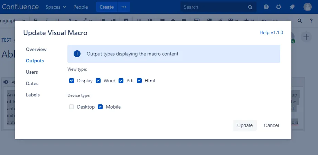
Task: Click the 'View type:' label
Action: point(77,69)
